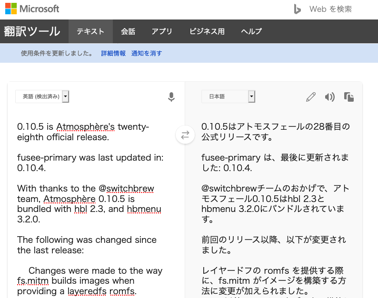
Task: Open target language dropdown 日本語
Action: click(x=228, y=96)
